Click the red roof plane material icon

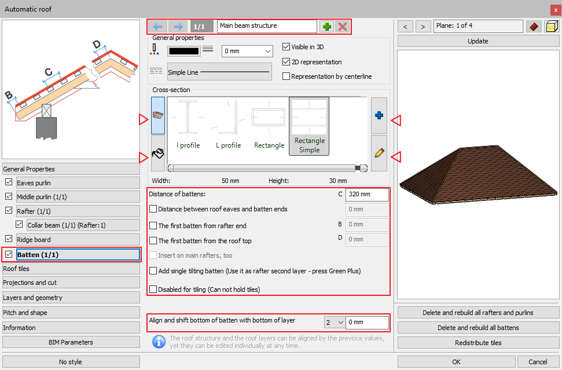pos(533,27)
